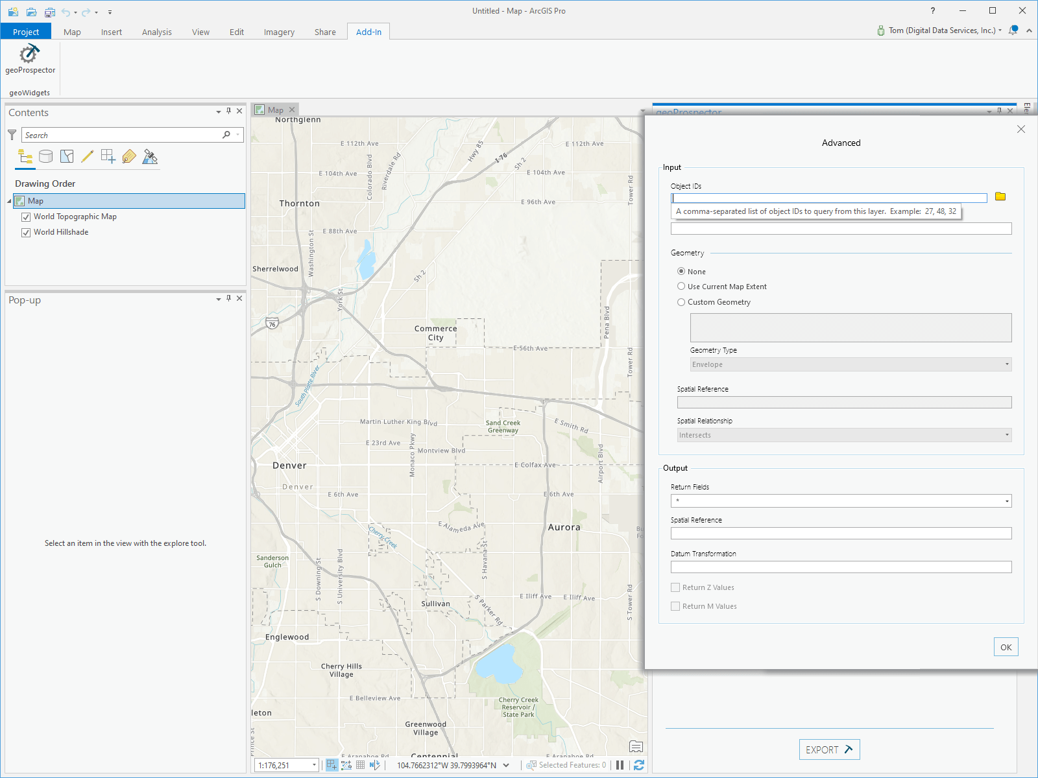Toggle World Hillshade layer visibility

click(x=26, y=233)
